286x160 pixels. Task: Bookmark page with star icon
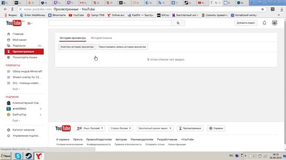262,9
